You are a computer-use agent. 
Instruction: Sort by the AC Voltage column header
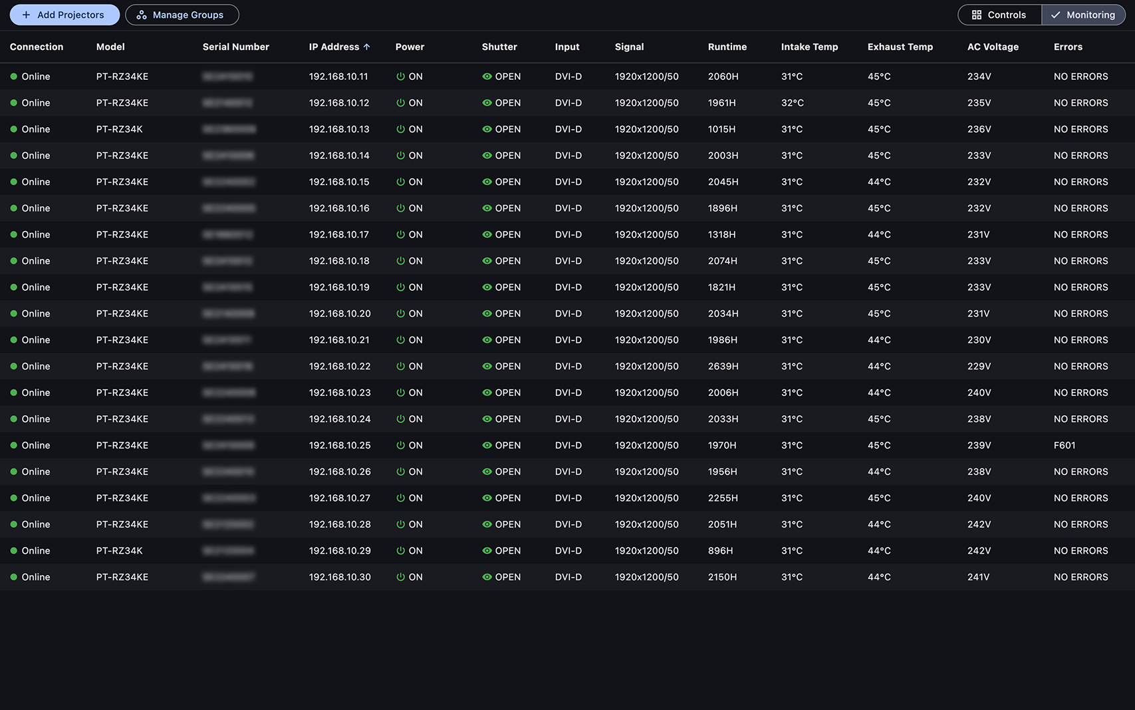click(x=993, y=47)
